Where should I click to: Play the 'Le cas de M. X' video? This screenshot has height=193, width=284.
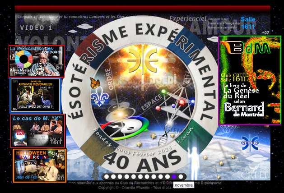click(38, 131)
